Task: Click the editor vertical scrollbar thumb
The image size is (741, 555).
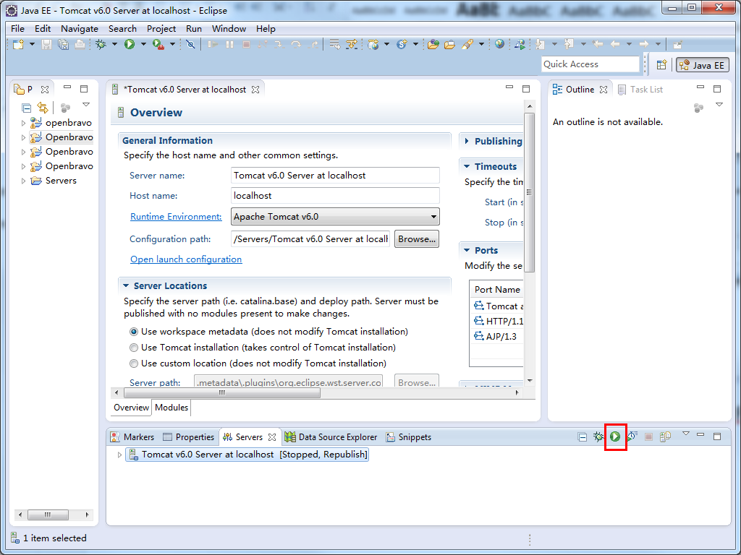Action: [529, 192]
